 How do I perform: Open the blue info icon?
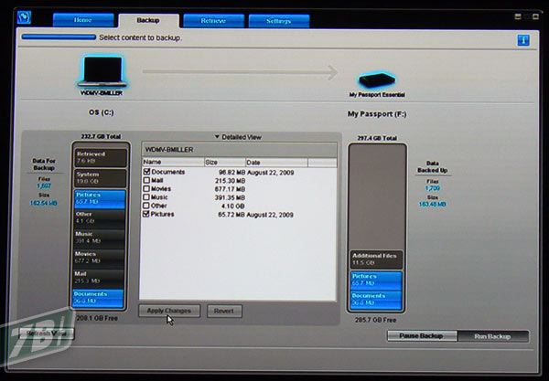523,40
